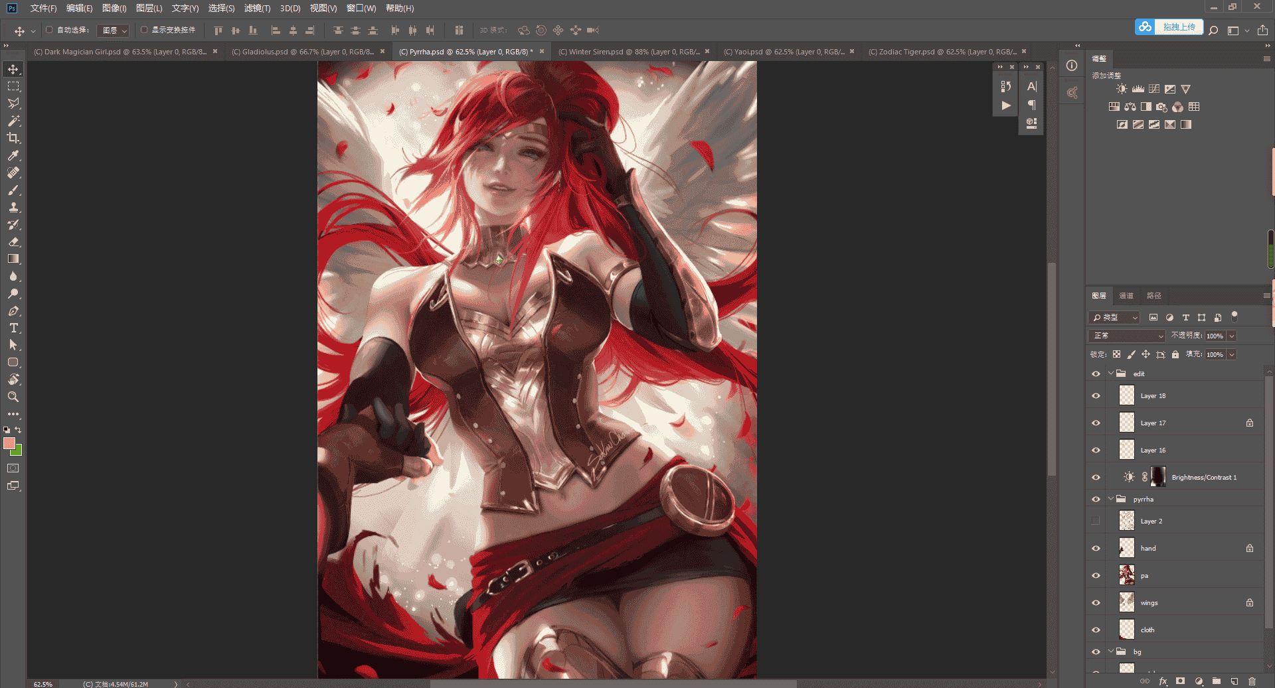Collapse the edit layer group
Viewport: 1275px width, 688px height.
[x=1110, y=374]
